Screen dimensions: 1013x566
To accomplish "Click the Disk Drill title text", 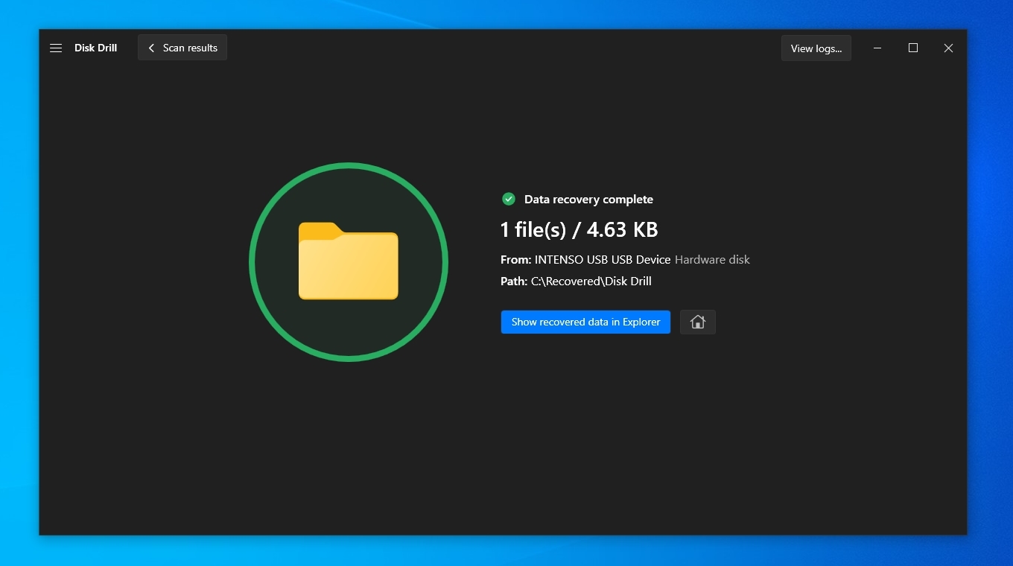I will (95, 48).
